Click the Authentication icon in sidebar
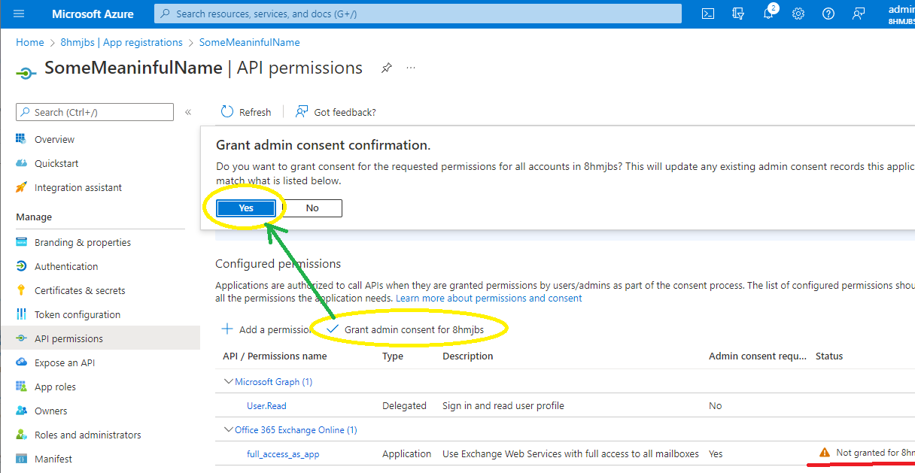Image resolution: width=915 pixels, height=473 pixels. (x=21, y=266)
